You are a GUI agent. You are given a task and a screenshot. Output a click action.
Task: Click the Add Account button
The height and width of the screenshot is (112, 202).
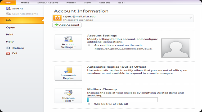coord(67,25)
